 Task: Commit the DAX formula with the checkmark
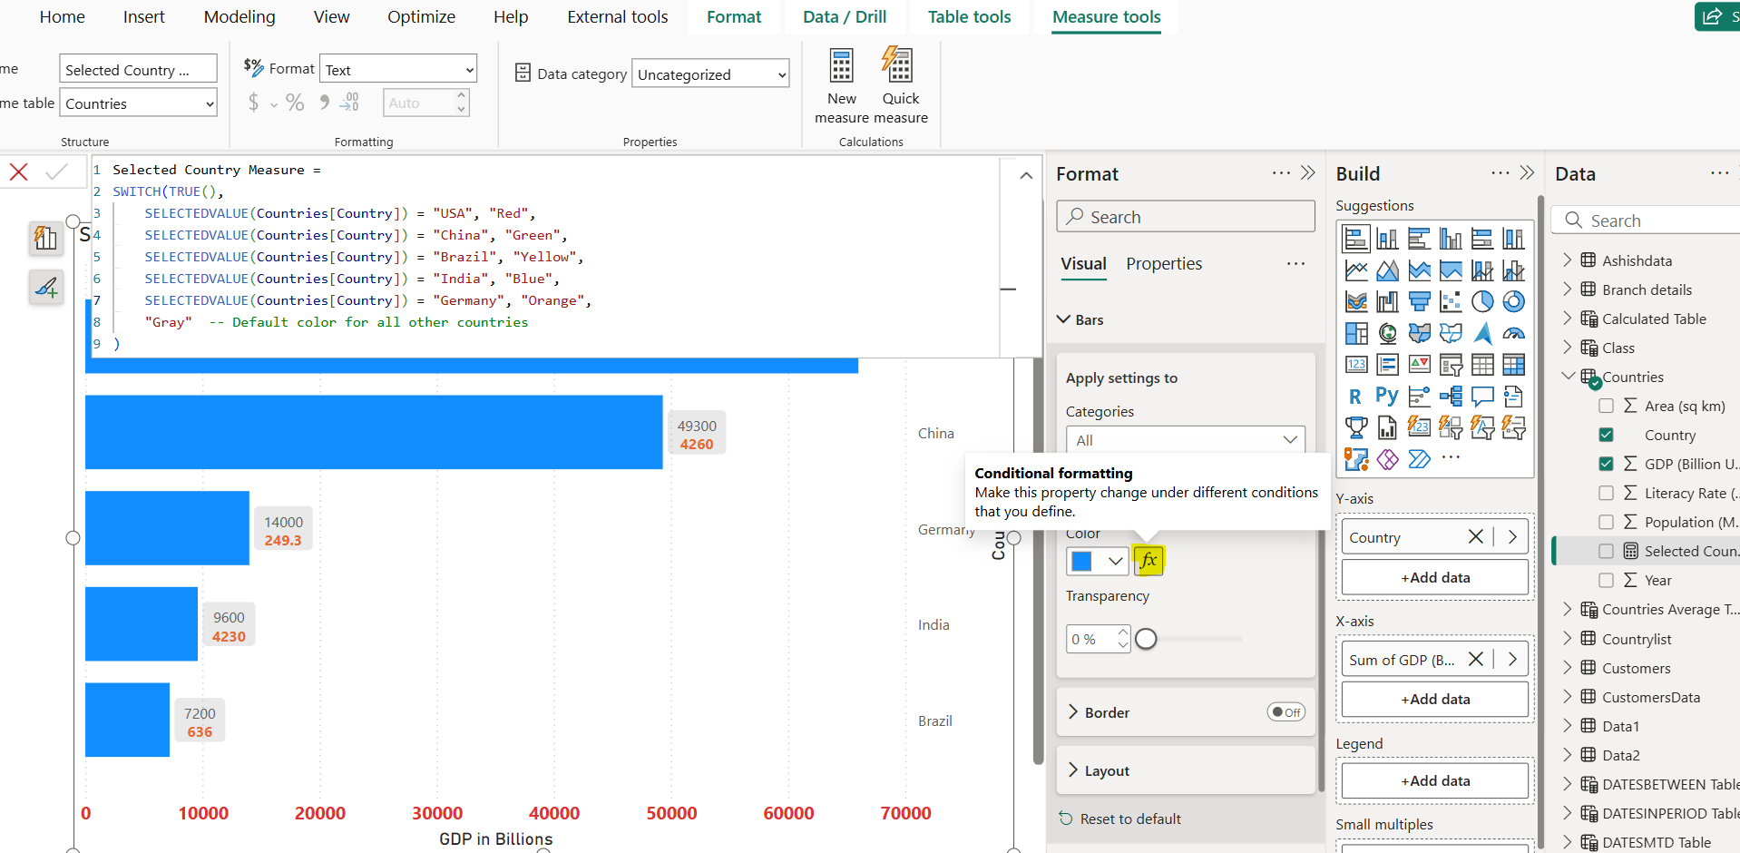(x=54, y=172)
